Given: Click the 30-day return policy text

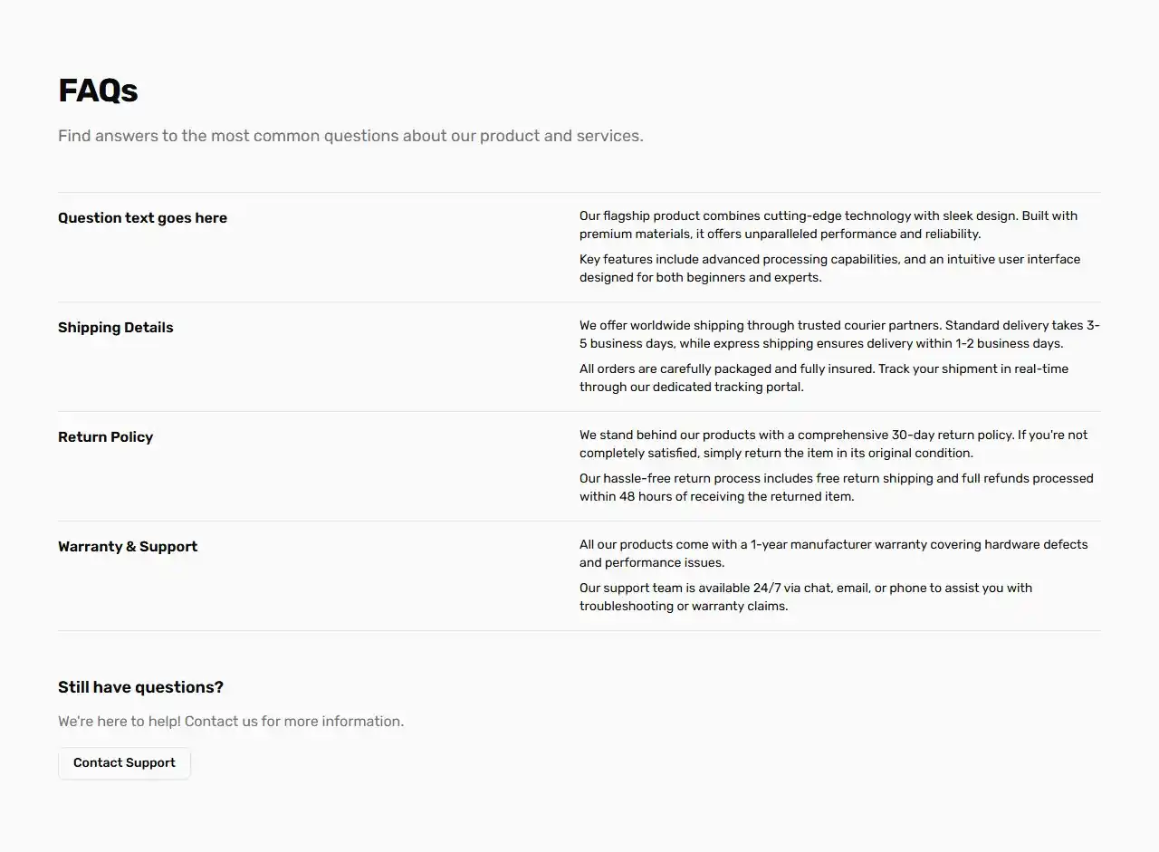Looking at the screenshot, I should (x=833, y=444).
